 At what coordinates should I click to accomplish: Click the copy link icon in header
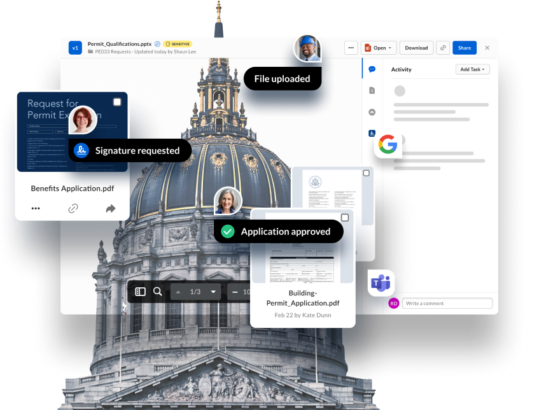[x=443, y=48]
